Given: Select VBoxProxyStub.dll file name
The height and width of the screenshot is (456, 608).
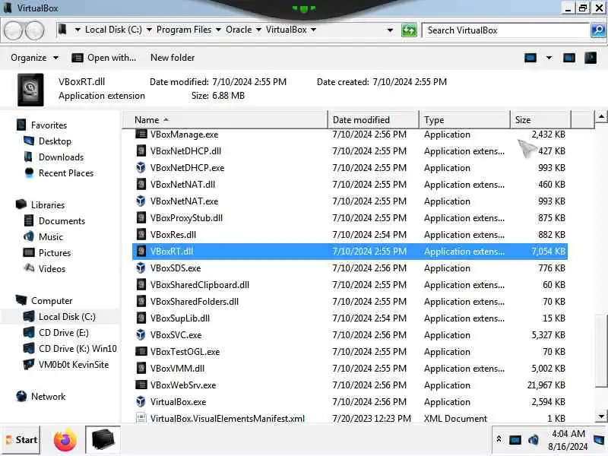Looking at the screenshot, I should point(186,217).
